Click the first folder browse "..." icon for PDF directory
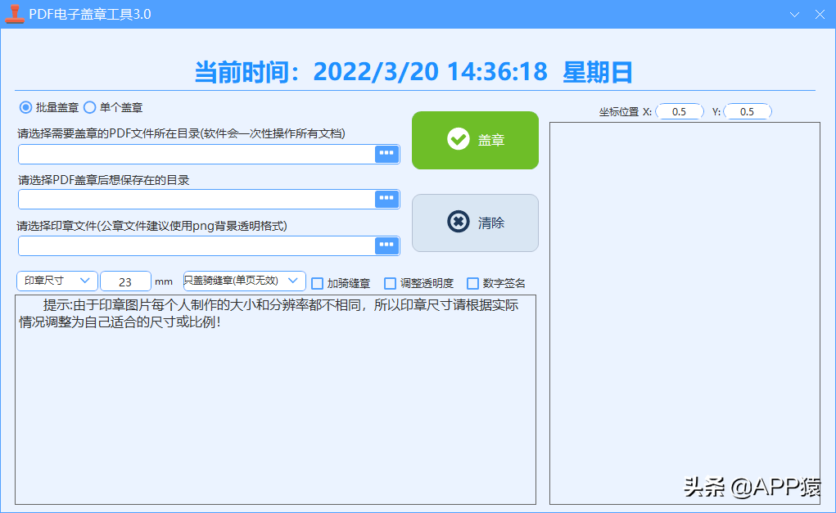Screen dimensions: 836x513 tap(386, 154)
